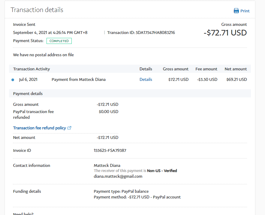Click the Fee amount column header

tap(206, 69)
